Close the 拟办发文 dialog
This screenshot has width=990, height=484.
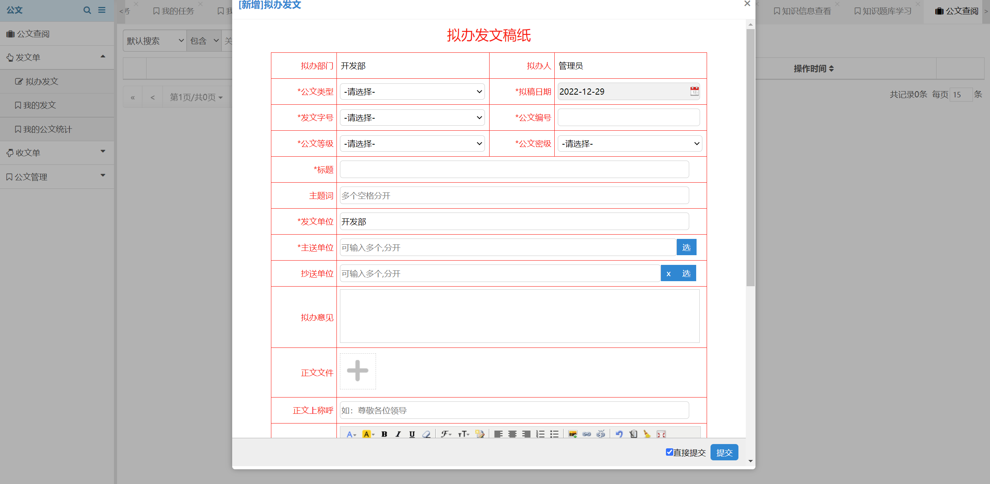coord(747,3)
